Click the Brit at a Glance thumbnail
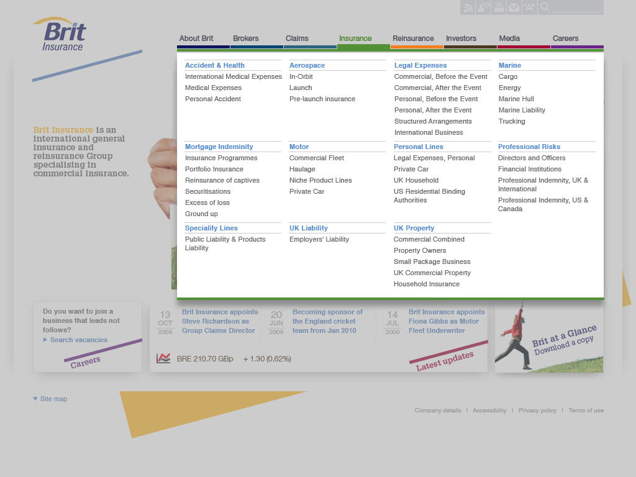 coord(549,337)
